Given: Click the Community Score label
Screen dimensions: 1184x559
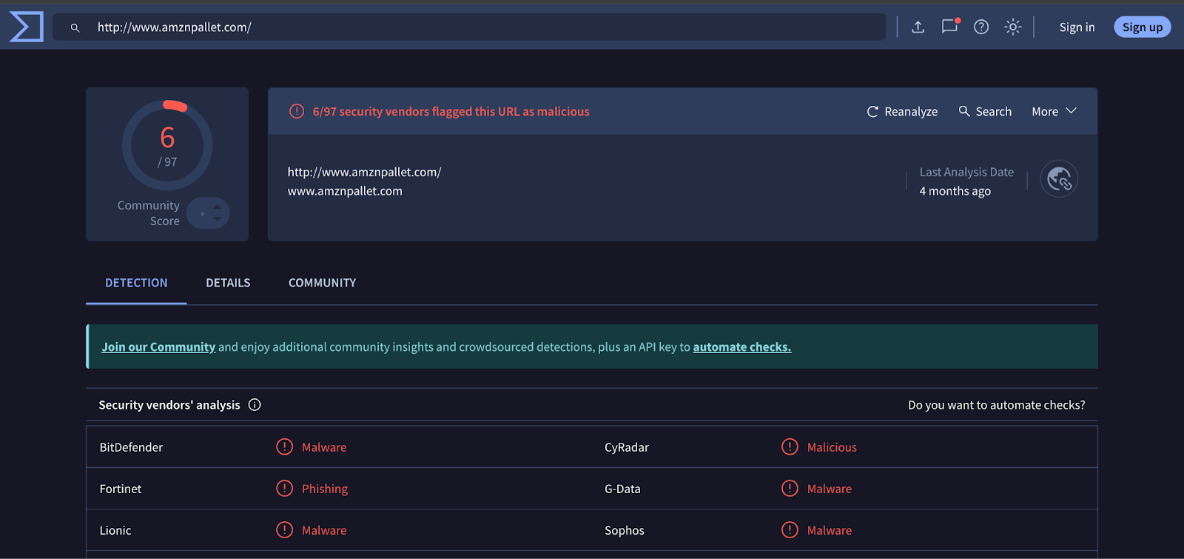Looking at the screenshot, I should pos(149,213).
